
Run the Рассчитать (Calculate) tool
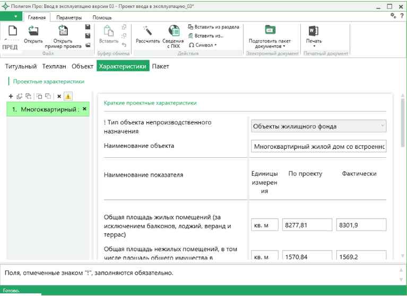click(148, 32)
